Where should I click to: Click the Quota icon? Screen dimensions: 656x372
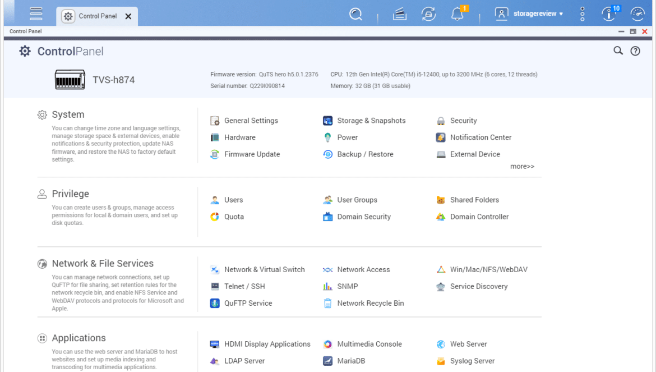[215, 217]
